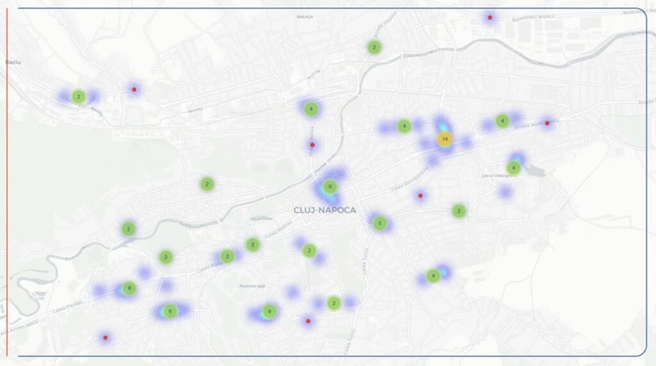The width and height of the screenshot is (656, 366).
Task: Select red point right of the Baciu 2 cluster
Action: [134, 89]
